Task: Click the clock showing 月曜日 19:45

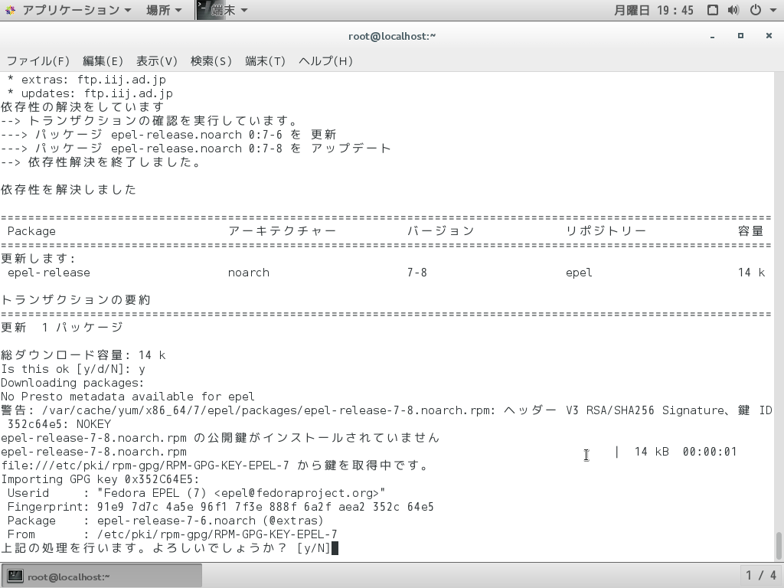Action: [653, 10]
